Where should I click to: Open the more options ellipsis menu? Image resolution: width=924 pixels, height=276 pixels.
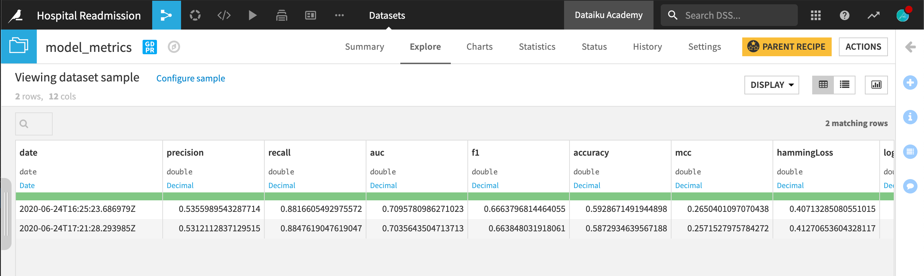tap(339, 15)
